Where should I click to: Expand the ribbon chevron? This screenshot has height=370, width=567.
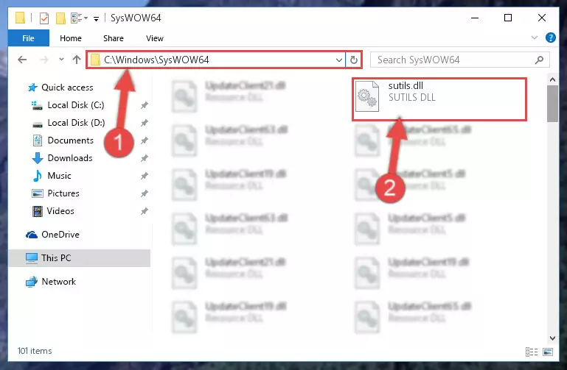[x=534, y=38]
